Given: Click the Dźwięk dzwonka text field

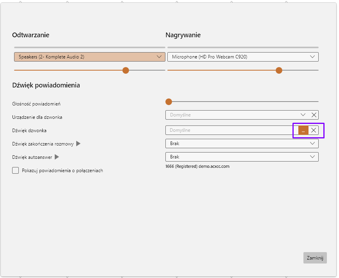Looking at the screenshot, I should point(231,130).
